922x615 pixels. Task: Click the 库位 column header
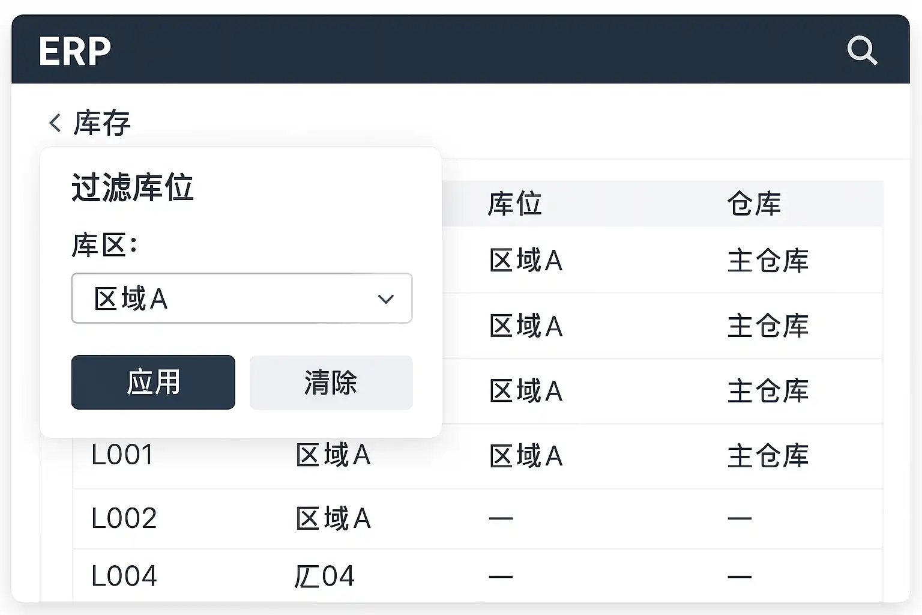pyautogui.click(x=514, y=204)
